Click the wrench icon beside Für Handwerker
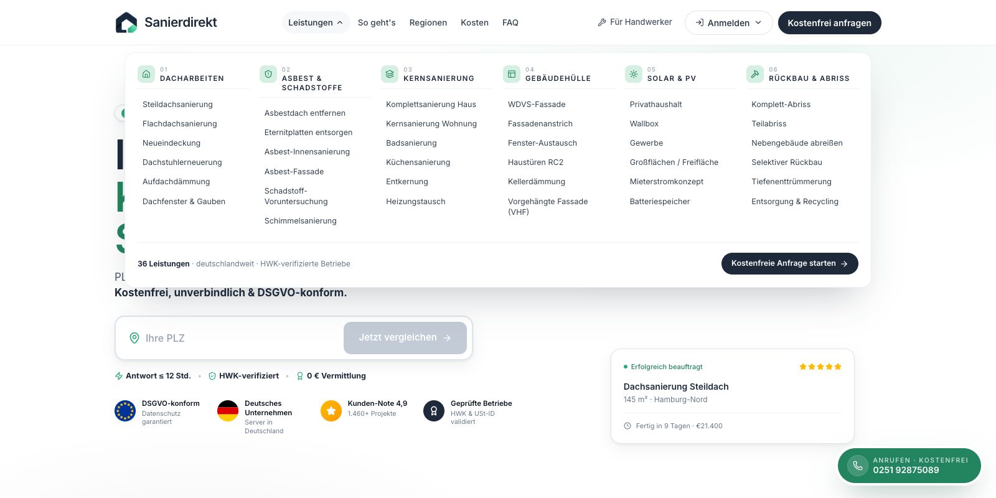Screen dimensions: 996x498 (602, 22)
